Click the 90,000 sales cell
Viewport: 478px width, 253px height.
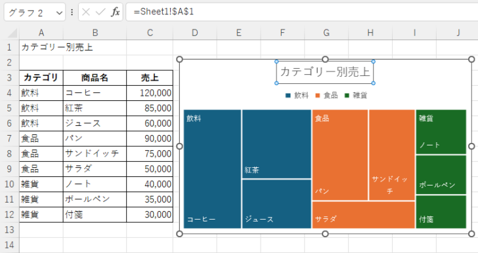(x=150, y=138)
